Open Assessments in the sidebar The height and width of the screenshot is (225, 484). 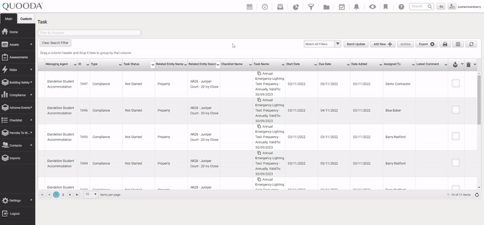pos(18,57)
